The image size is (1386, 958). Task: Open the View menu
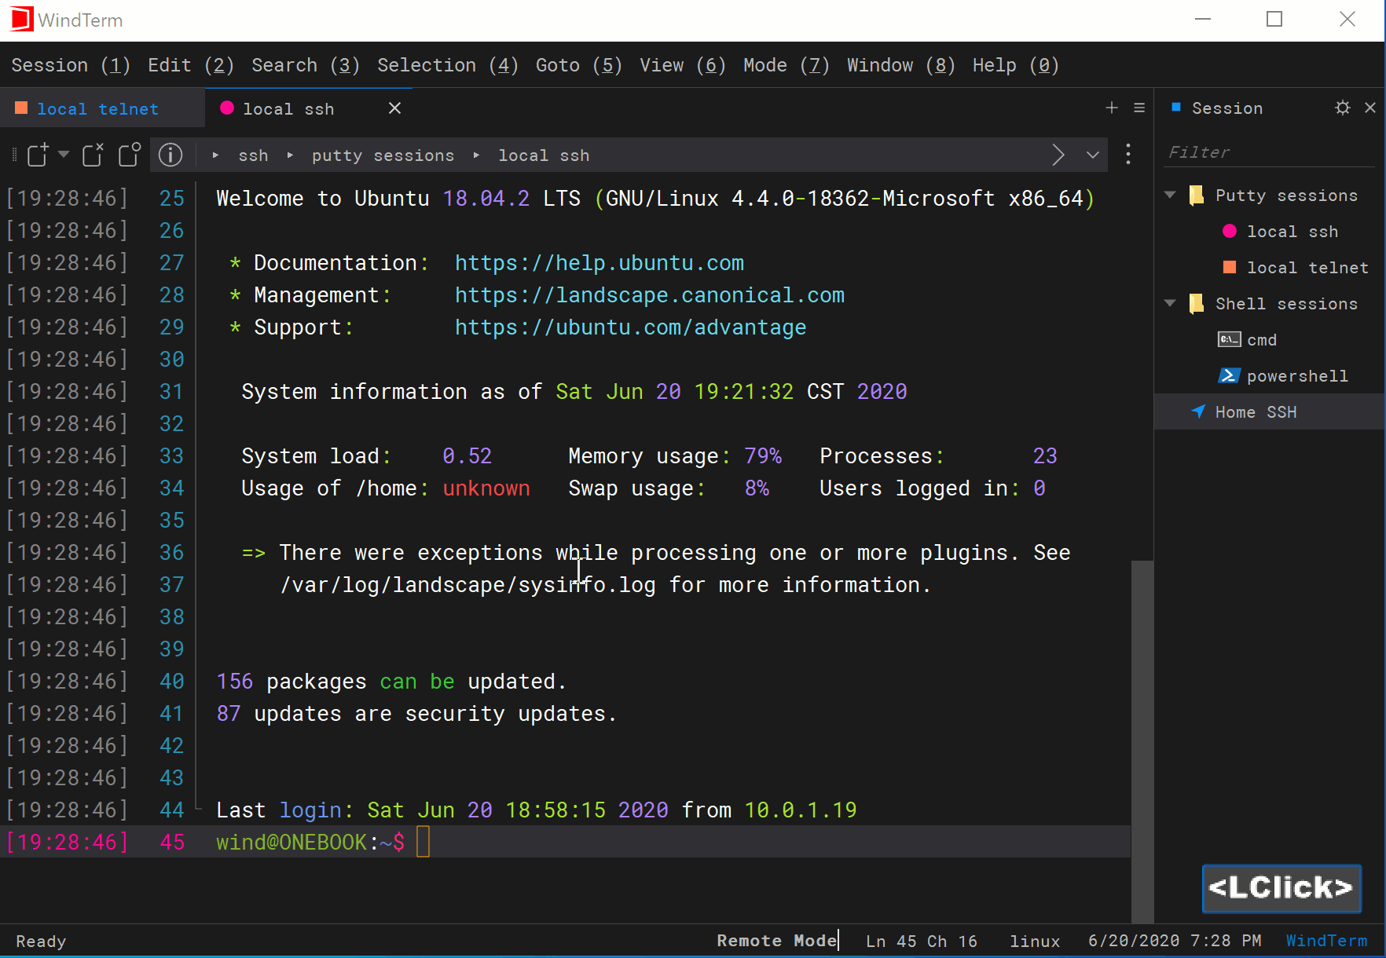(x=683, y=65)
